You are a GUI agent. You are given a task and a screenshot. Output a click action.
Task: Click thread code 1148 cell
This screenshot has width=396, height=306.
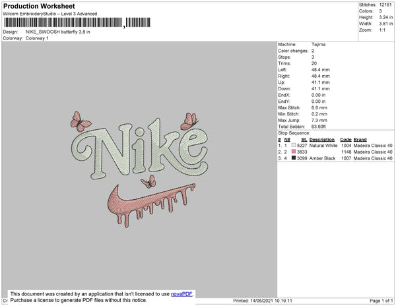pos(346,152)
